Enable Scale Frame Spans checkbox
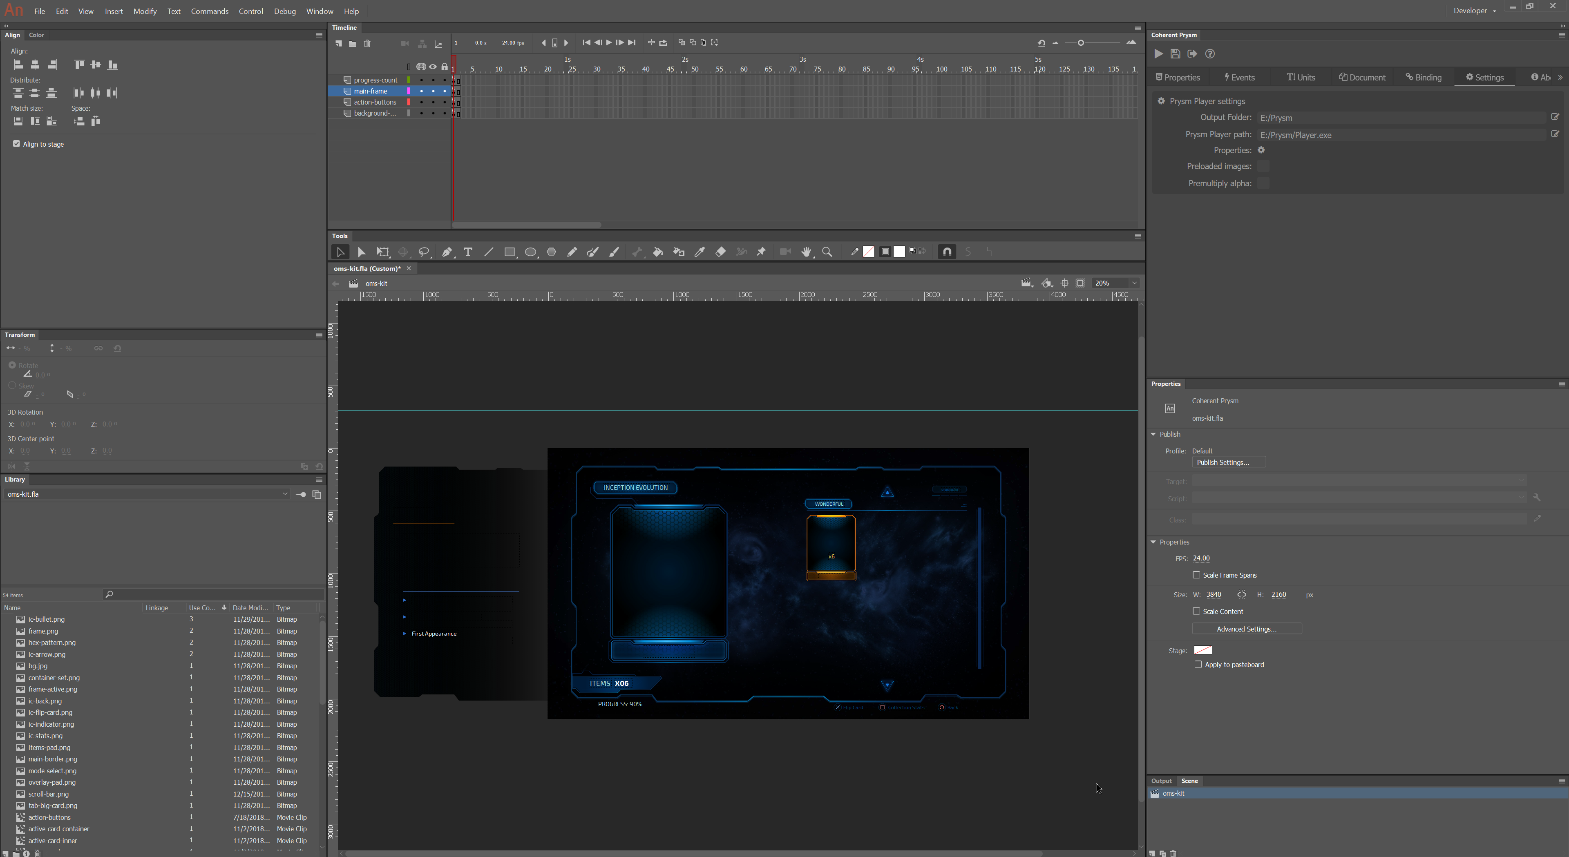The width and height of the screenshot is (1569, 857). pos(1196,575)
